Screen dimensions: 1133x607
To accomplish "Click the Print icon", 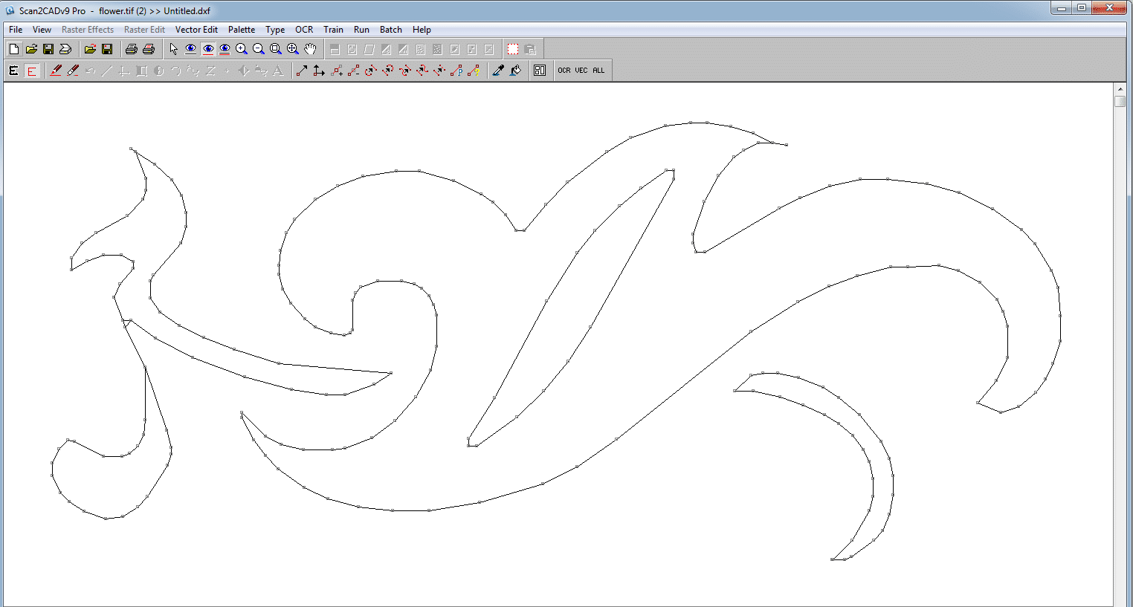I will (131, 48).
